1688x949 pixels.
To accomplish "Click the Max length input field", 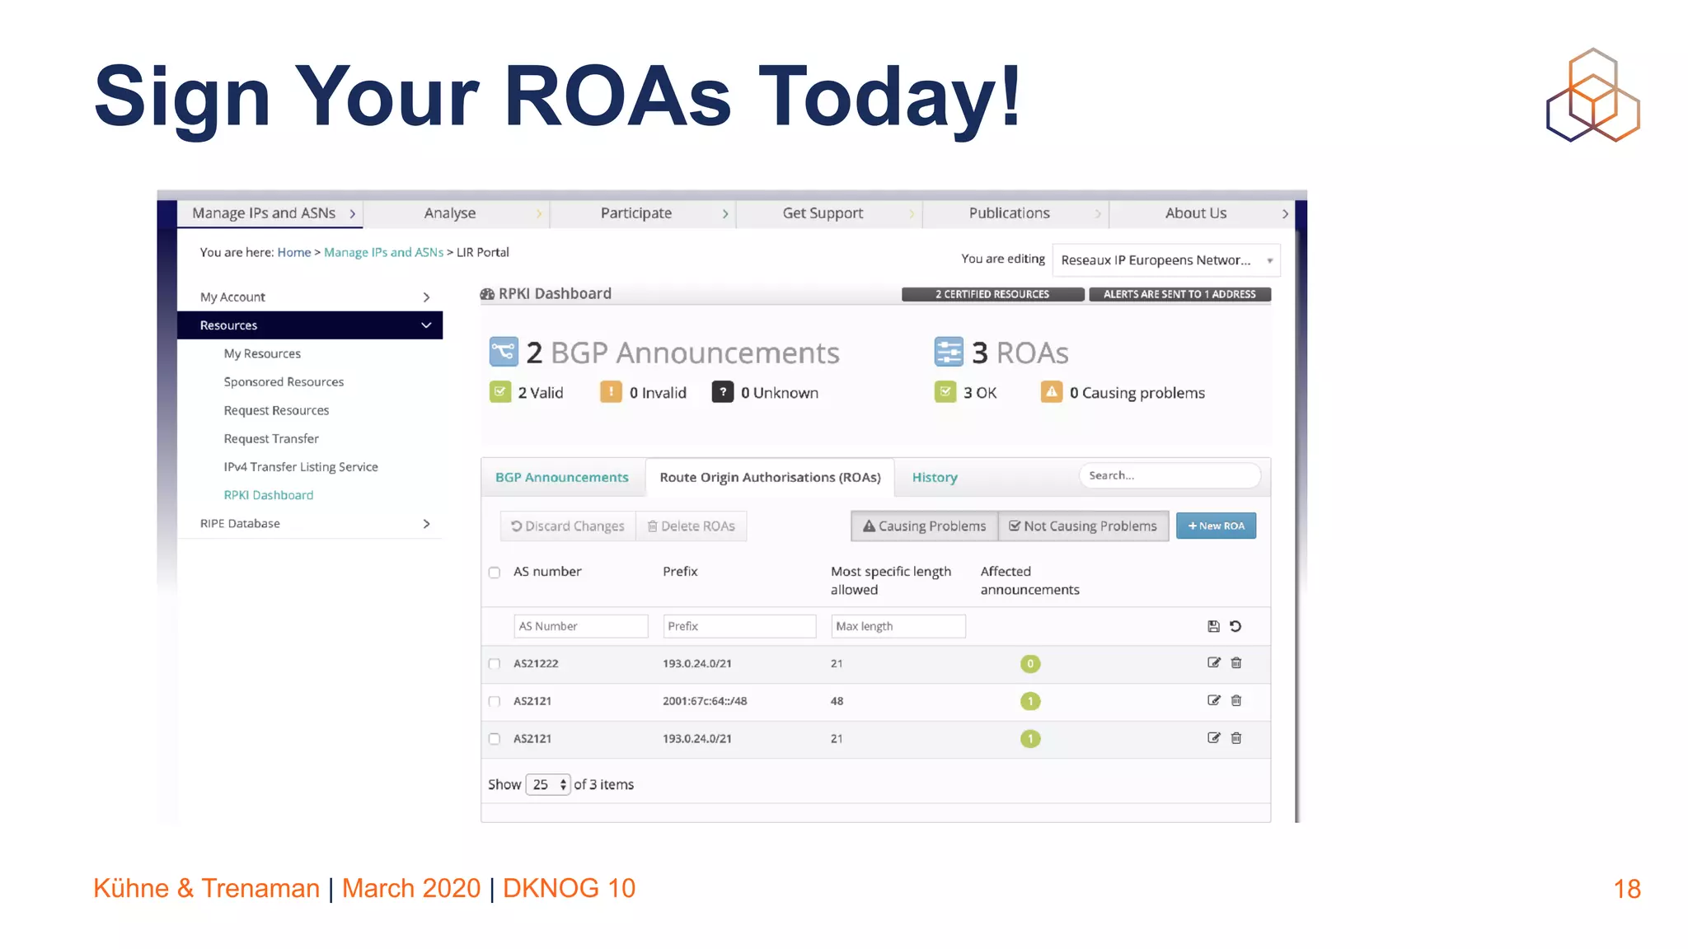I will [898, 626].
